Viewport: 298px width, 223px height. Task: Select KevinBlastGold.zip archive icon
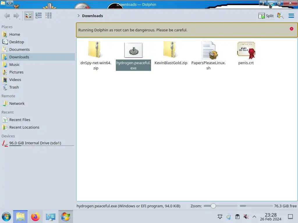pyautogui.click(x=171, y=49)
